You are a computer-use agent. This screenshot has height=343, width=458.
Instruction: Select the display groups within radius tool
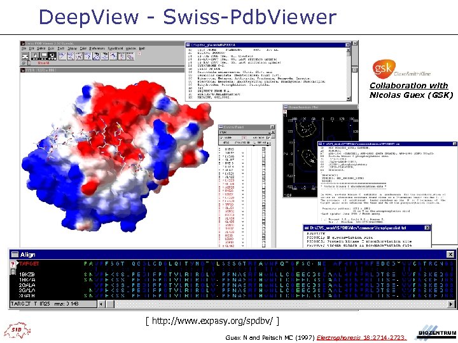pyautogui.click(x=96, y=56)
